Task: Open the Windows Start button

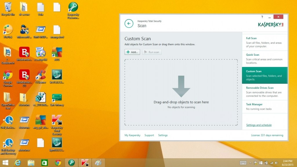Action: [5, 163]
